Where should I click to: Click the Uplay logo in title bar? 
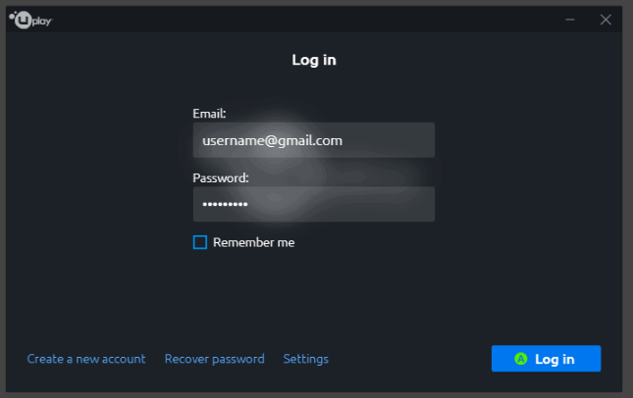click(31, 20)
